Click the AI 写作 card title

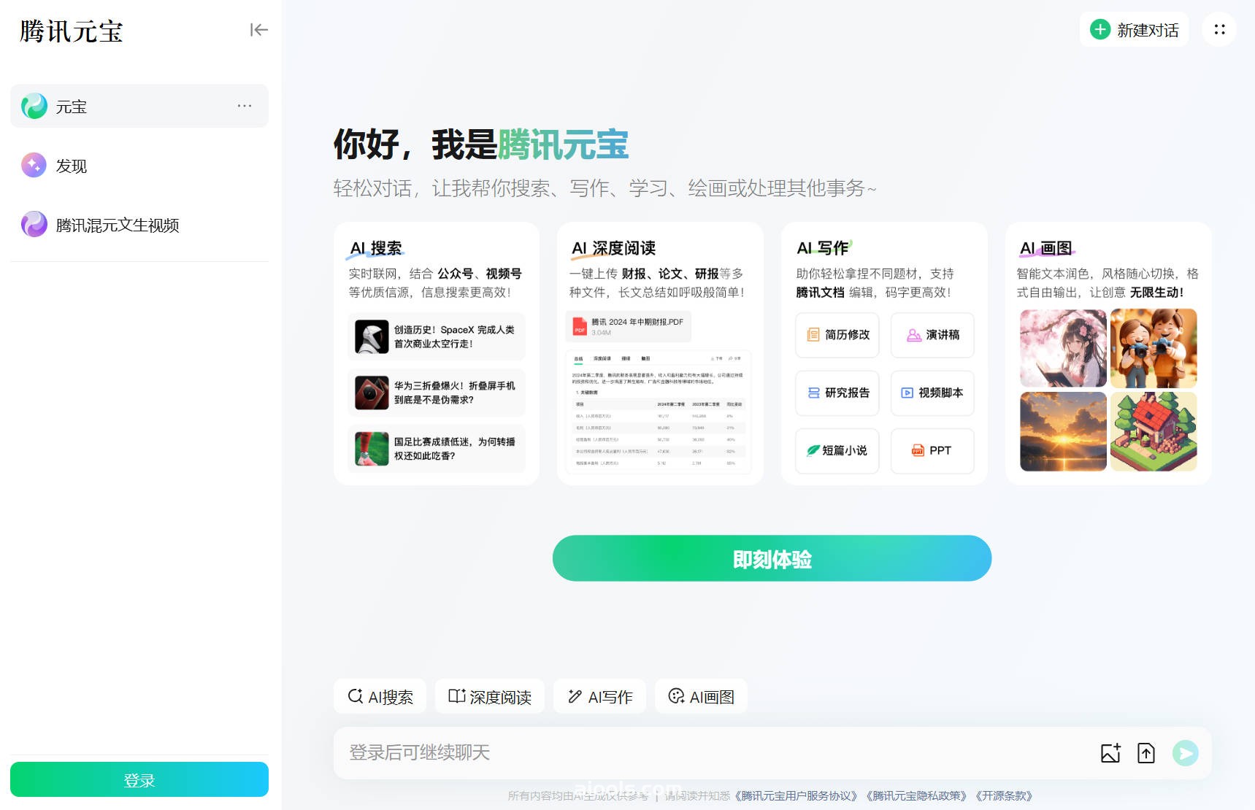pyautogui.click(x=823, y=248)
